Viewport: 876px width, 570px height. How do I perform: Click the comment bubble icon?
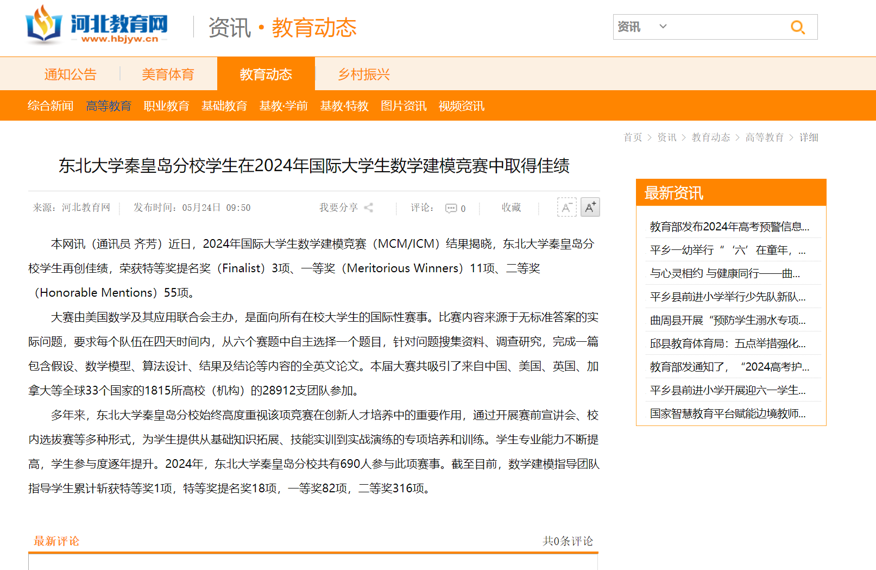(451, 209)
